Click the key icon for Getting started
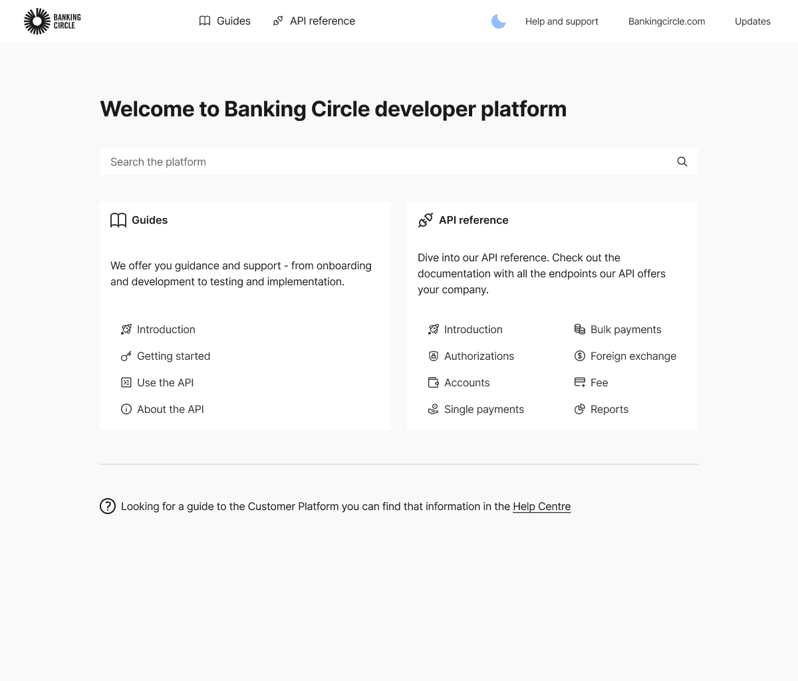 click(126, 356)
